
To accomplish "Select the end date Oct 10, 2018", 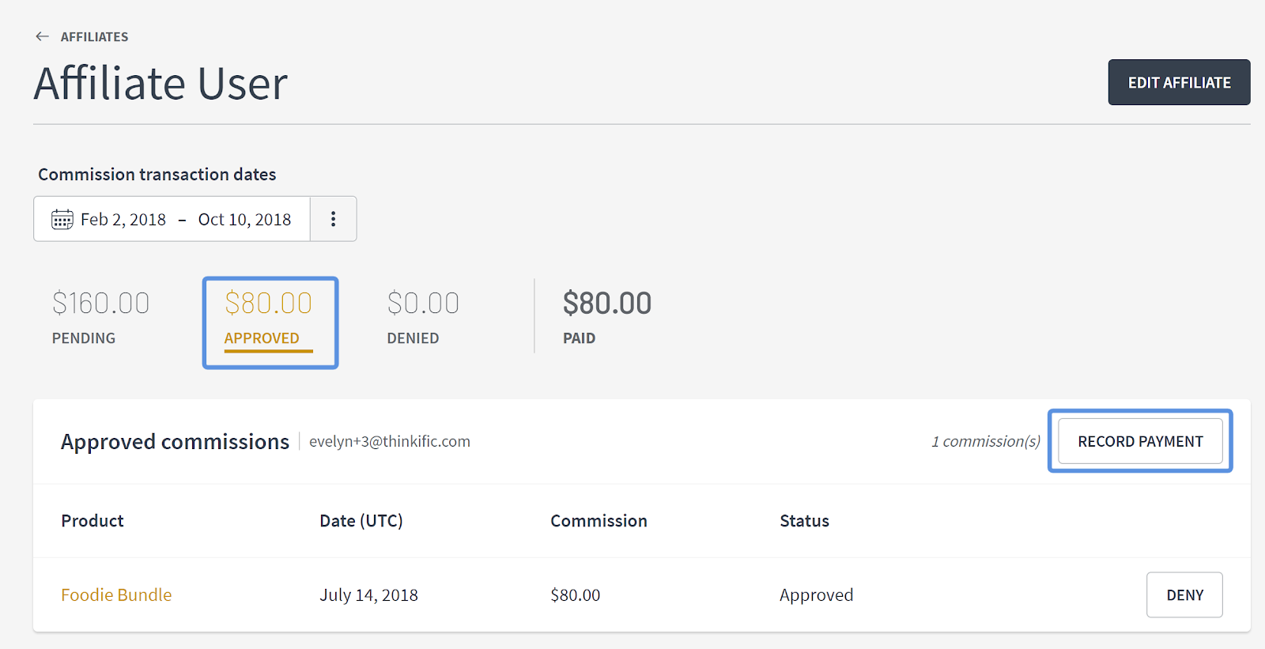I will pyautogui.click(x=244, y=219).
